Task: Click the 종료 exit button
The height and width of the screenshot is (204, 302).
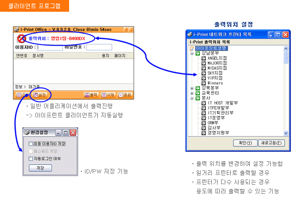Action: pos(125,95)
